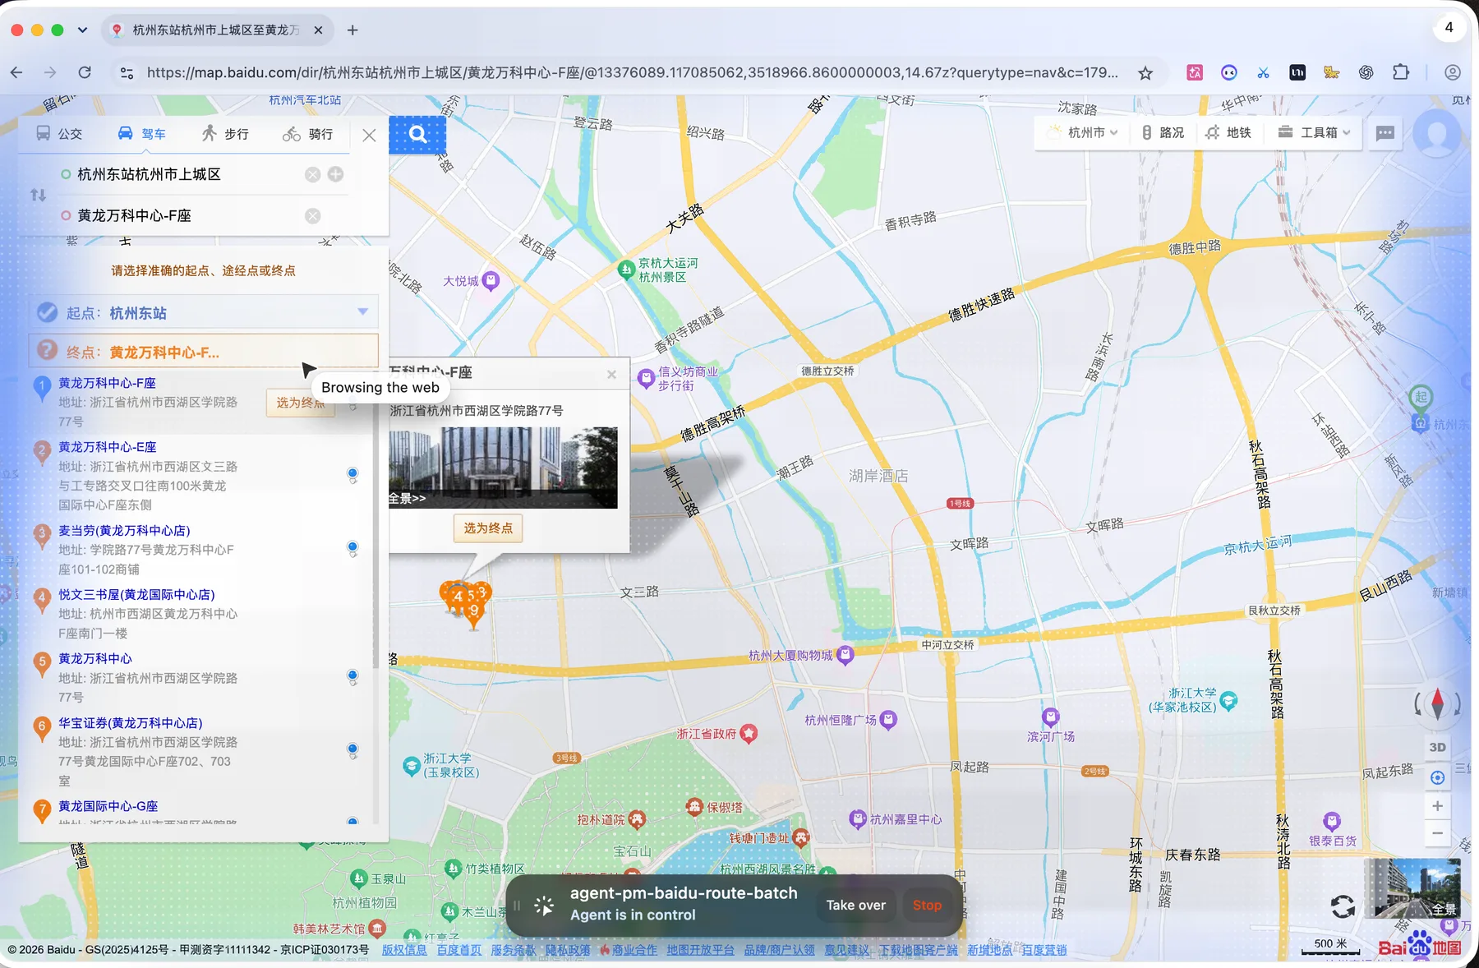
Task: Switch to 驾车 driving tab
Action: point(141,134)
